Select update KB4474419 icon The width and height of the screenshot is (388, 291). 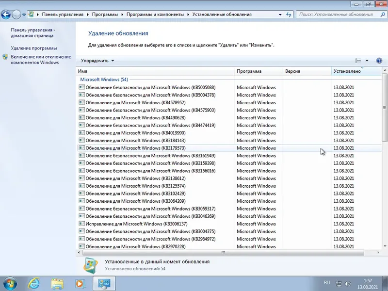(81, 125)
